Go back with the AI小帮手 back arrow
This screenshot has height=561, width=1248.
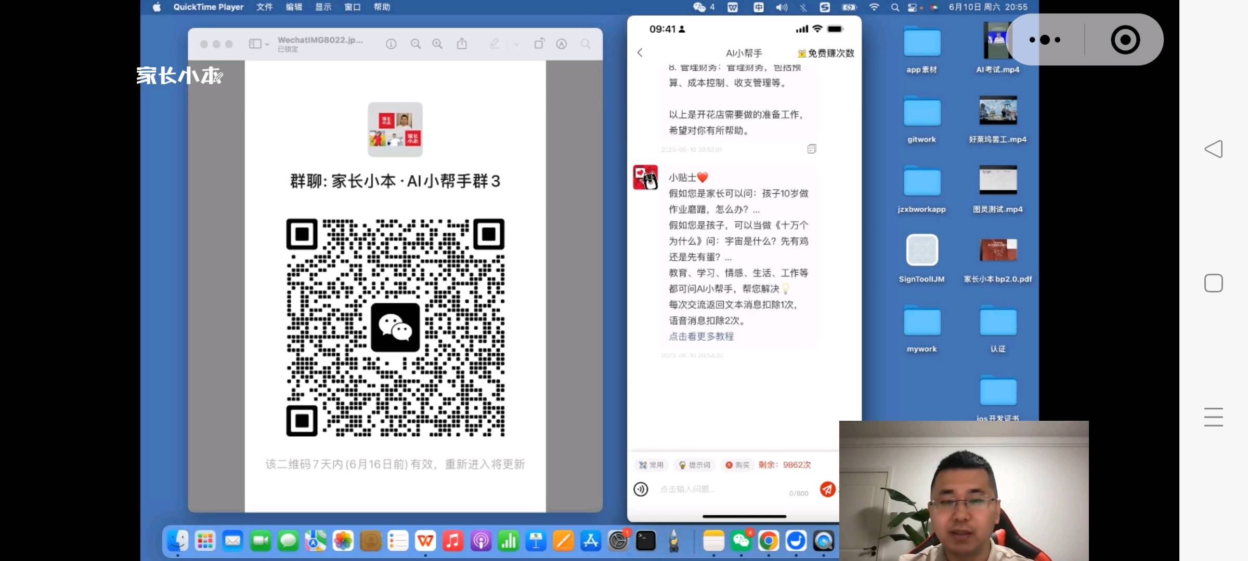click(640, 52)
